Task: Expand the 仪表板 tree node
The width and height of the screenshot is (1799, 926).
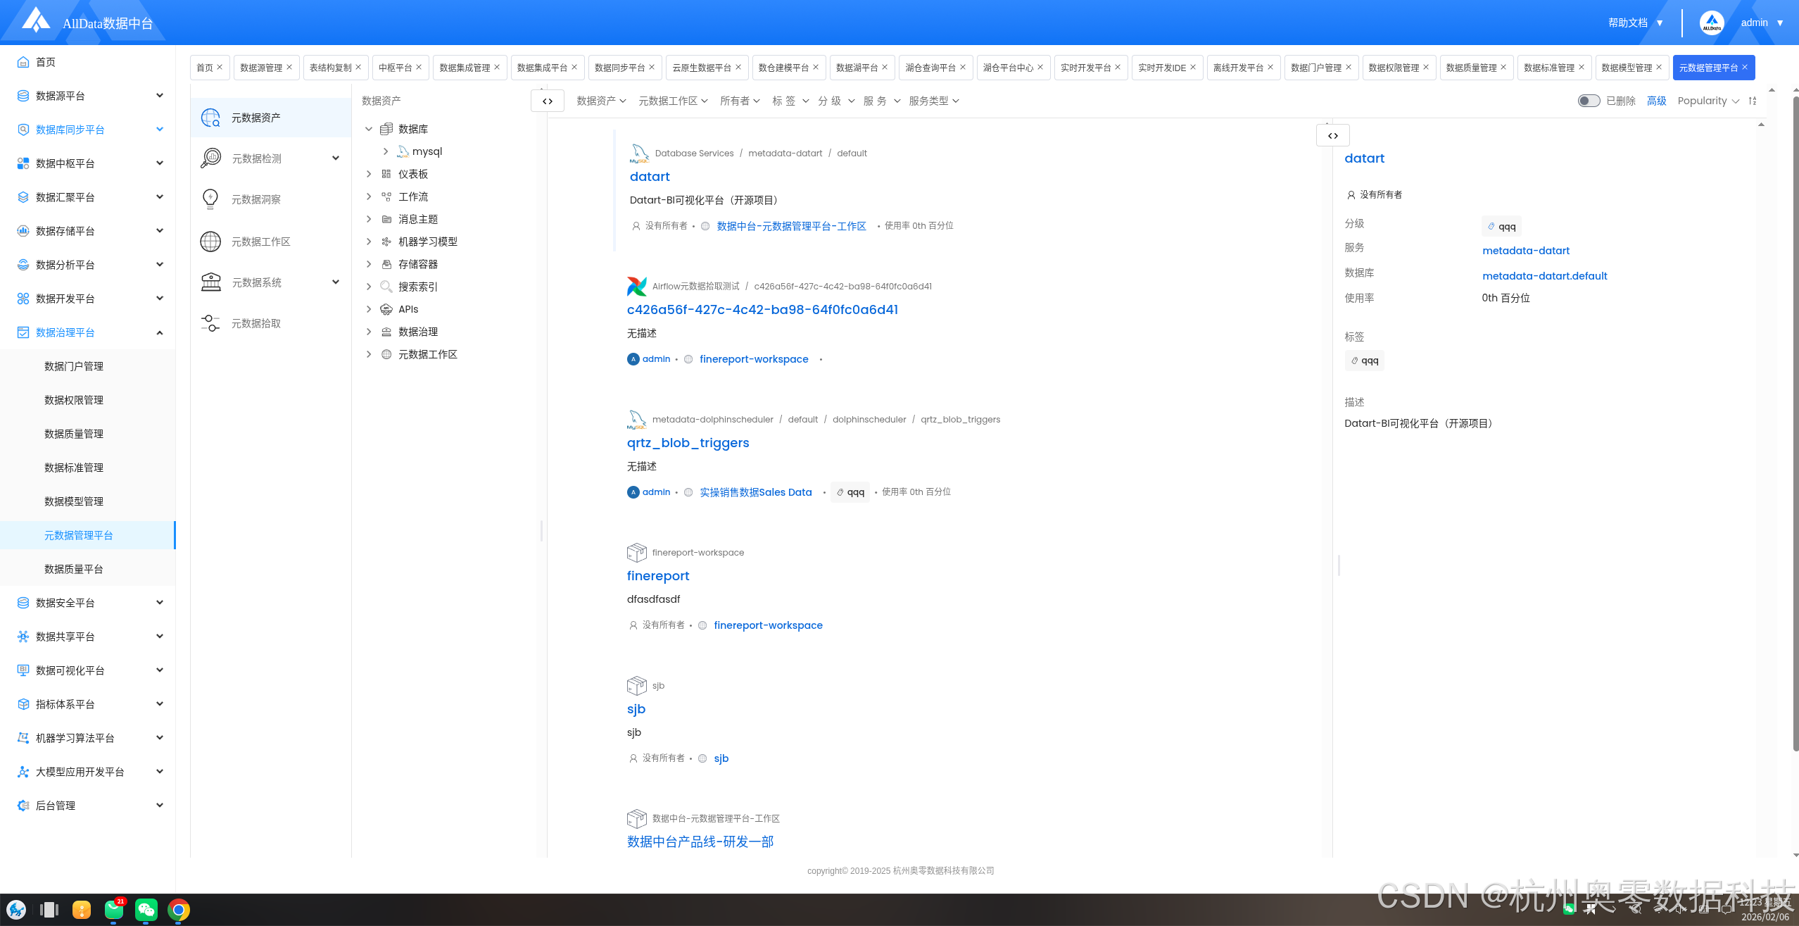Action: click(x=369, y=174)
